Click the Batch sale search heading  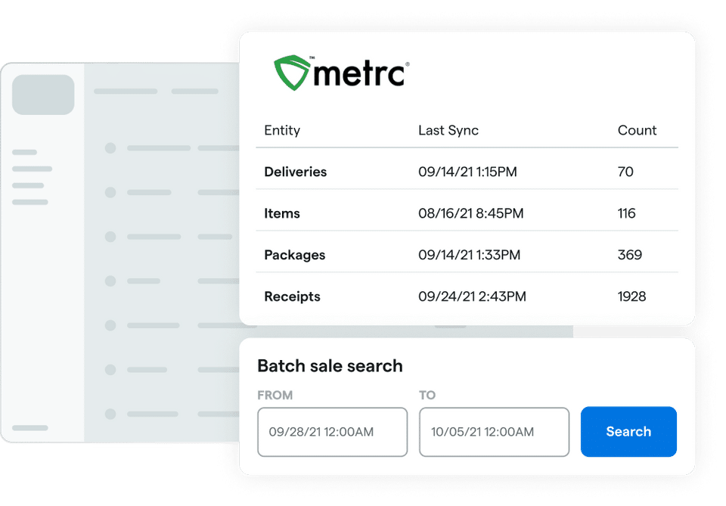tap(330, 366)
